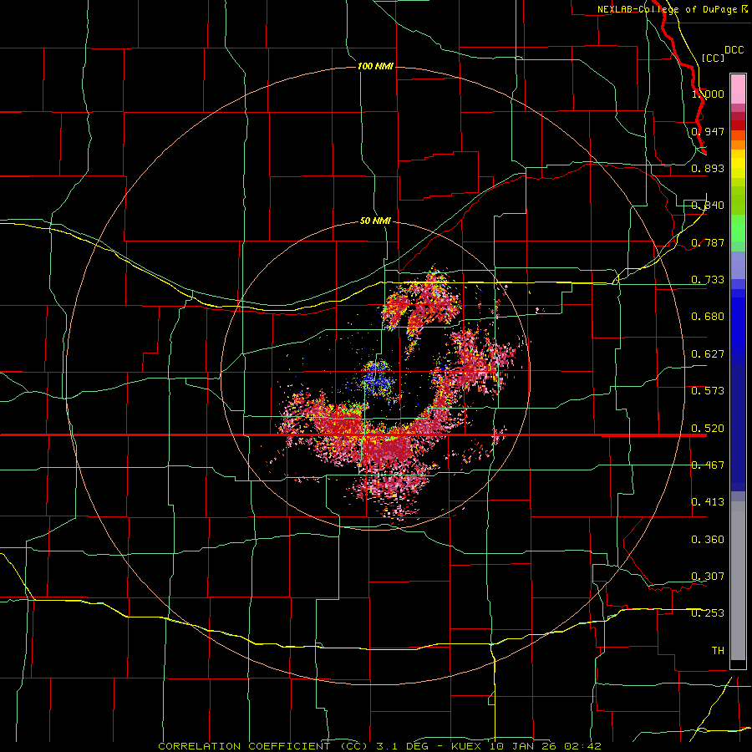Click the blue low-CC cluster near radar center
Viewport: 752px width, 752px height.
click(x=378, y=378)
